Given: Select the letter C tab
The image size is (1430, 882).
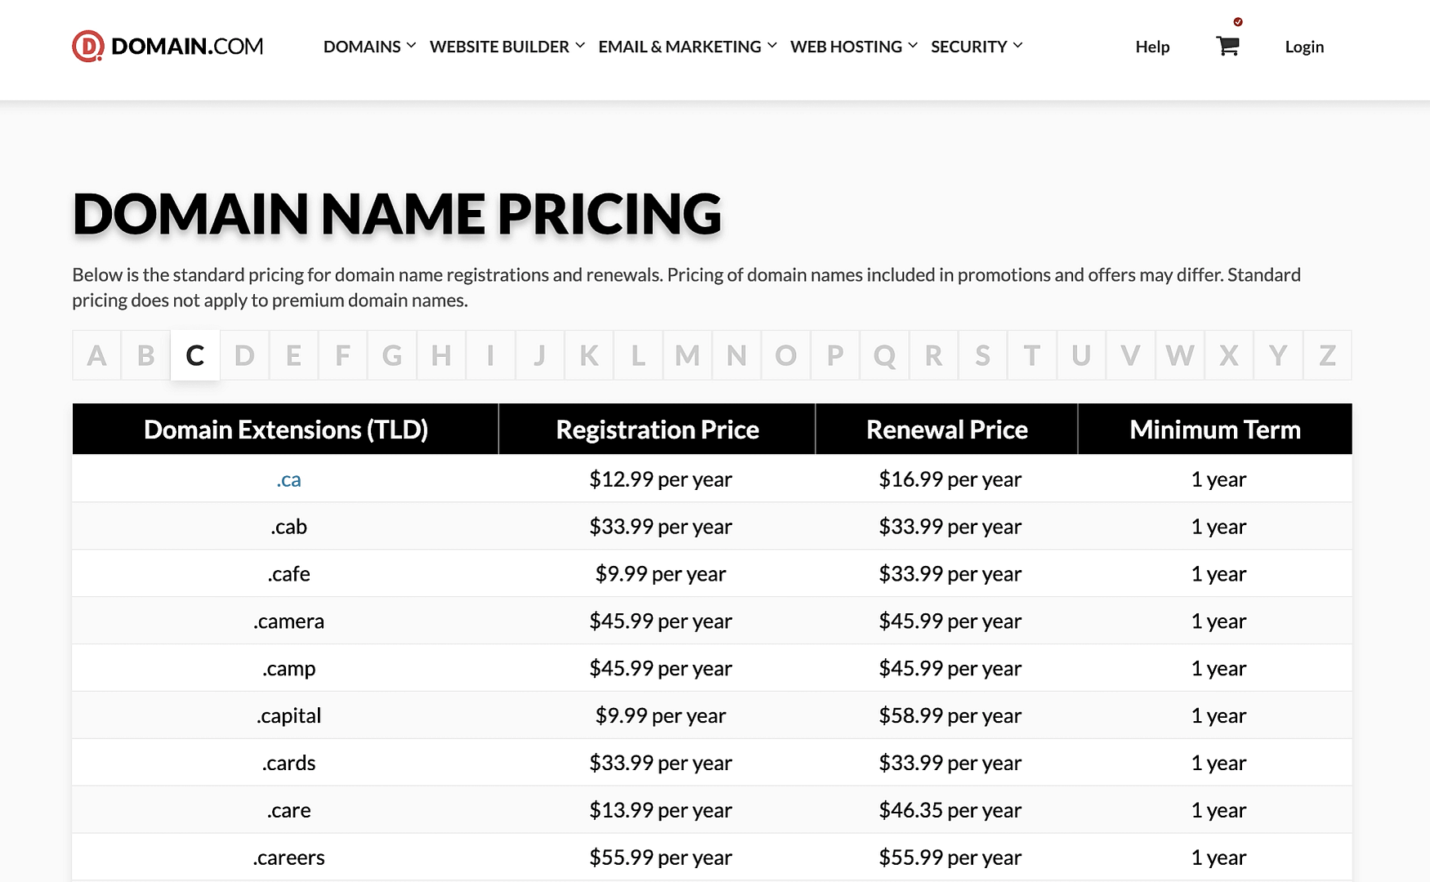Looking at the screenshot, I should coord(195,355).
